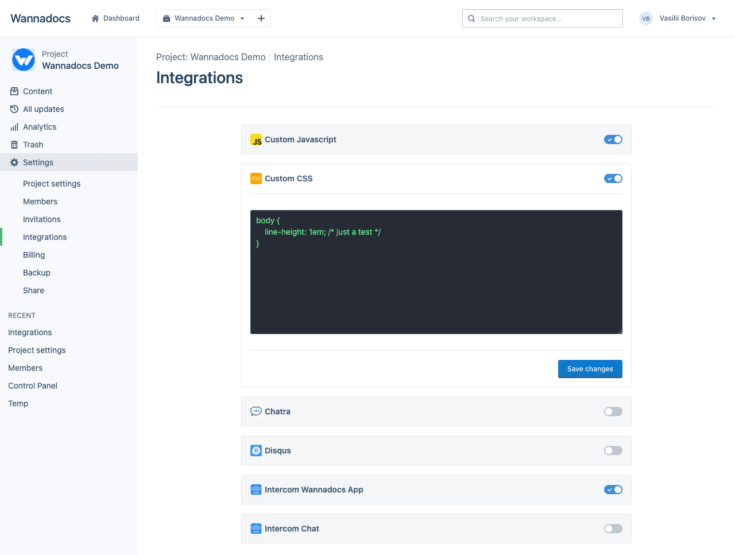This screenshot has width=735, height=555.
Task: Enable the Disqus integration toggle
Action: pos(613,451)
